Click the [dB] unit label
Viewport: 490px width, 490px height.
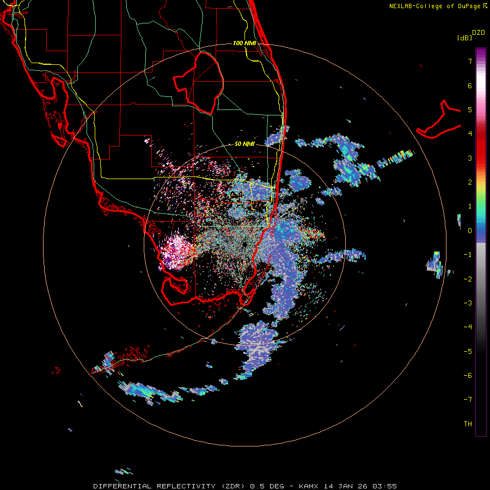pos(464,38)
